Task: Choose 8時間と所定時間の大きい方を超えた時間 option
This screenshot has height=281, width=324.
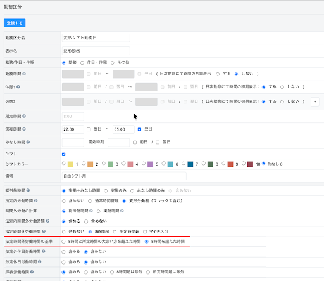Action: click(x=63, y=242)
